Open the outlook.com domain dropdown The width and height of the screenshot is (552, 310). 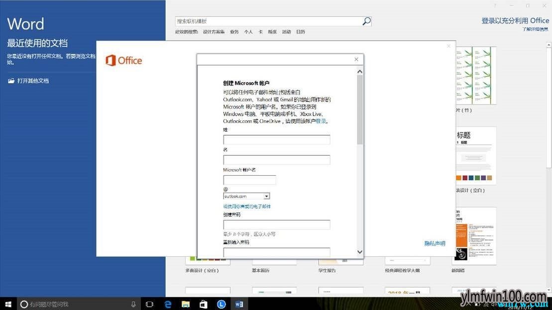coord(266,197)
